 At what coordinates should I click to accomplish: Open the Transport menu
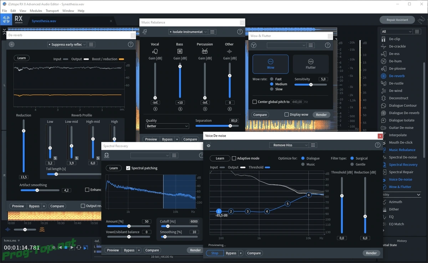pos(52,11)
